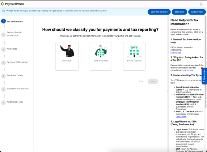Select the Business Entity card

[x=134, y=56]
